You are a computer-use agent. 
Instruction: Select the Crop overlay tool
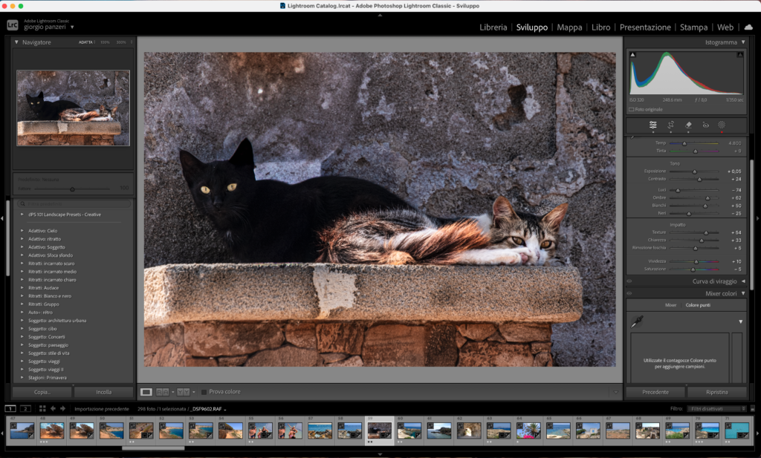pyautogui.click(x=671, y=125)
